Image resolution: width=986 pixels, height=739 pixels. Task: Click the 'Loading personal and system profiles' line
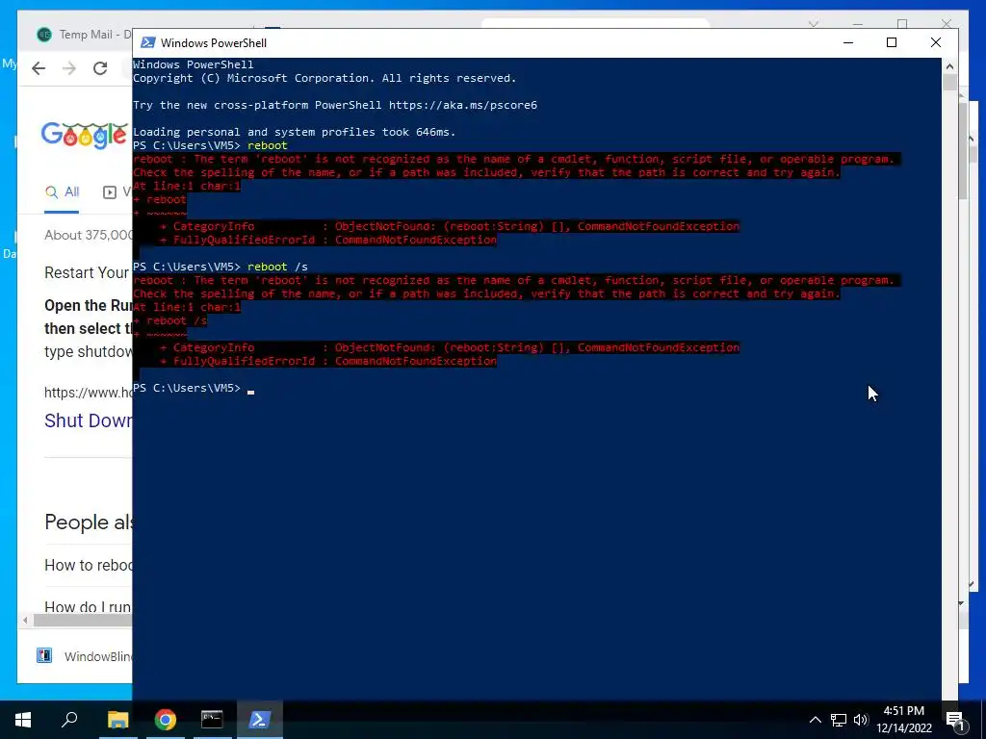click(x=294, y=132)
